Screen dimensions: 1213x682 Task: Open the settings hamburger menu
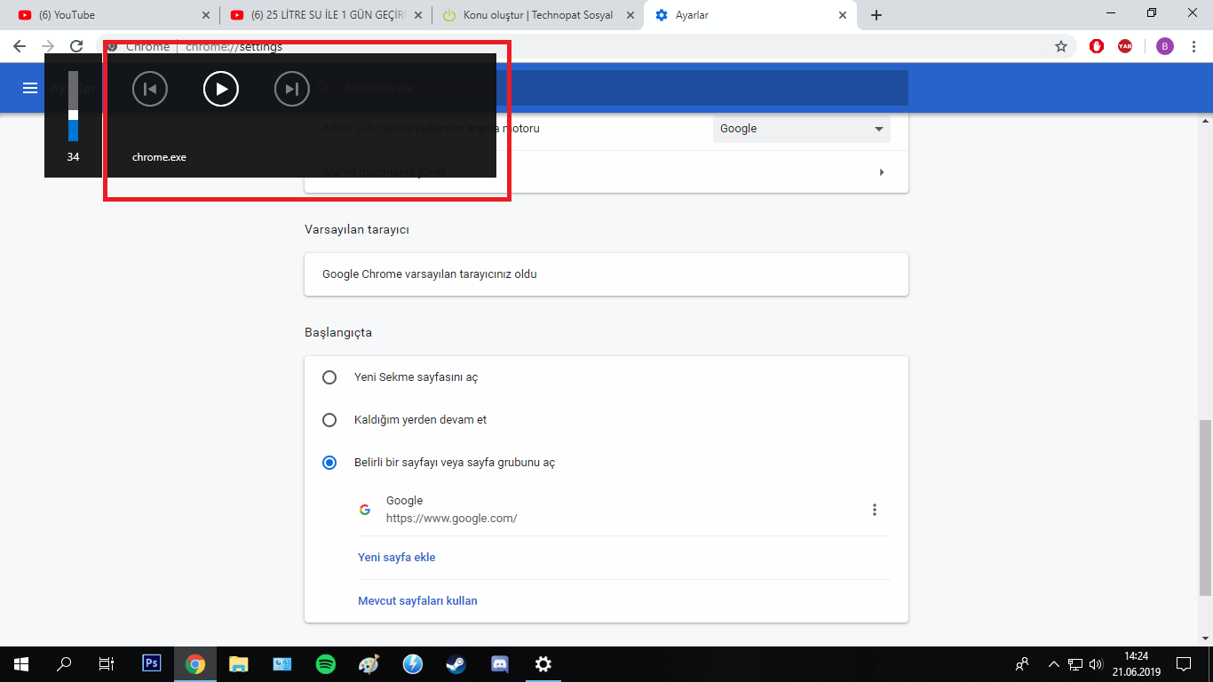click(30, 88)
